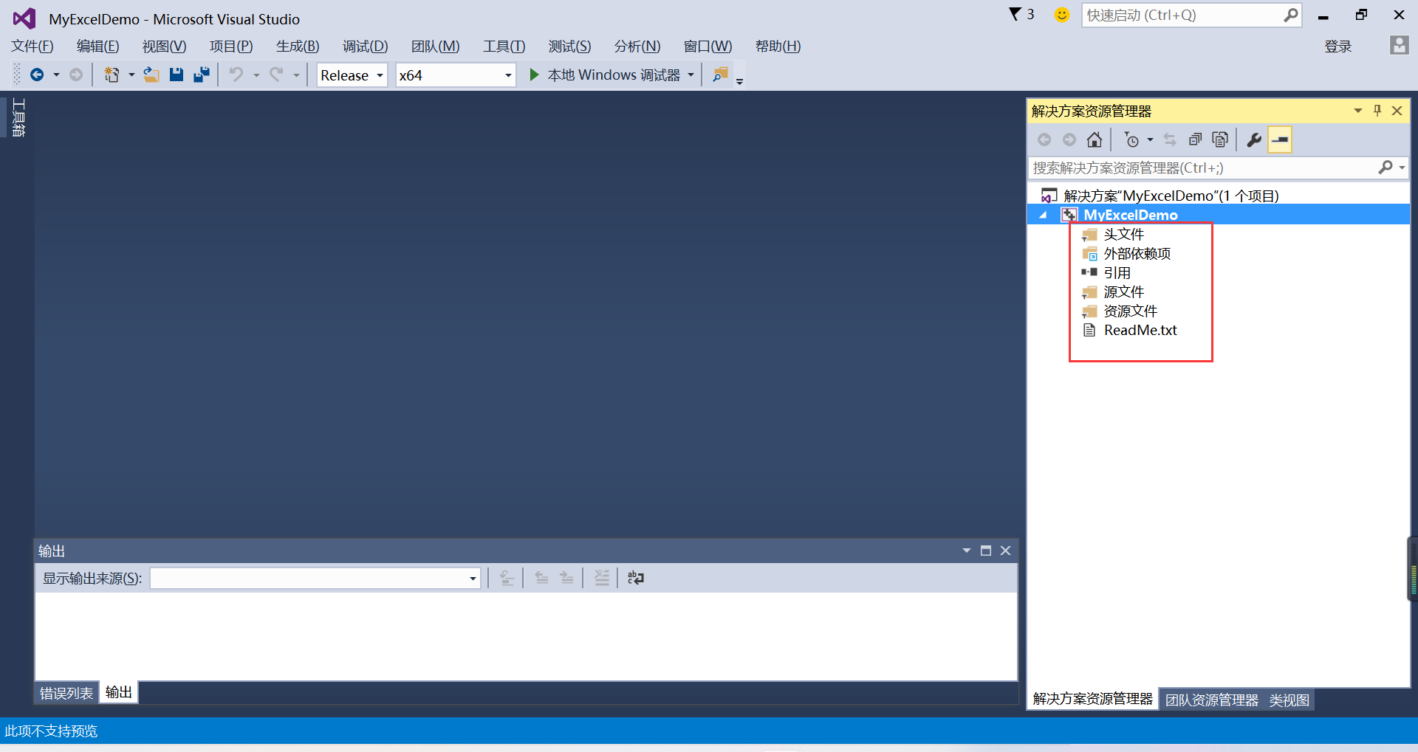The image size is (1418, 752).
Task: Open the debugger target dropdown arrow
Action: (x=691, y=75)
